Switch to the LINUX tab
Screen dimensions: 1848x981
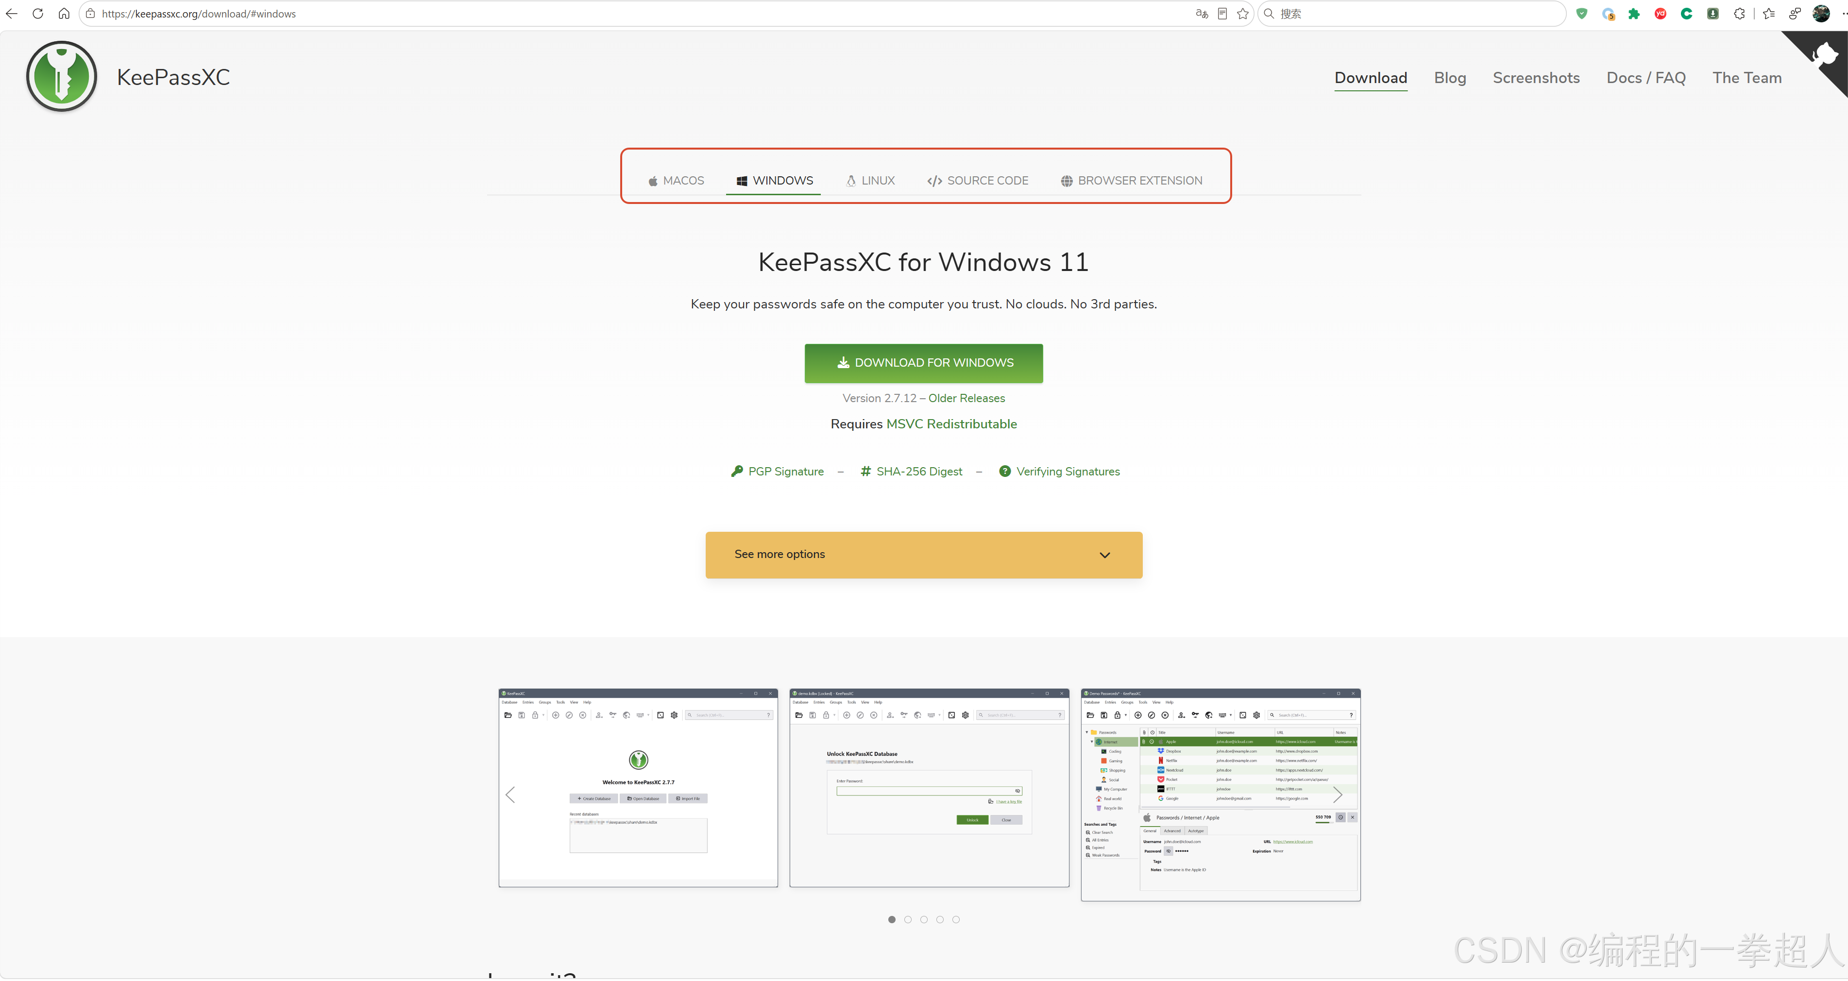870,181
